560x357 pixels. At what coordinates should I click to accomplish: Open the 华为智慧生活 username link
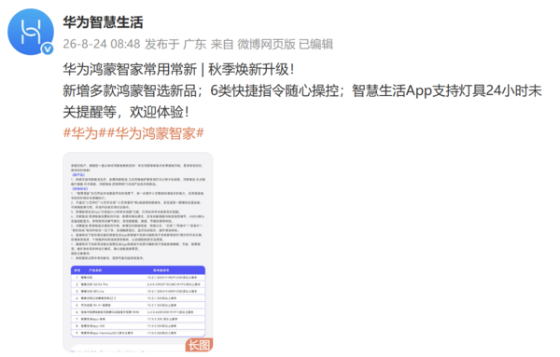point(103,22)
